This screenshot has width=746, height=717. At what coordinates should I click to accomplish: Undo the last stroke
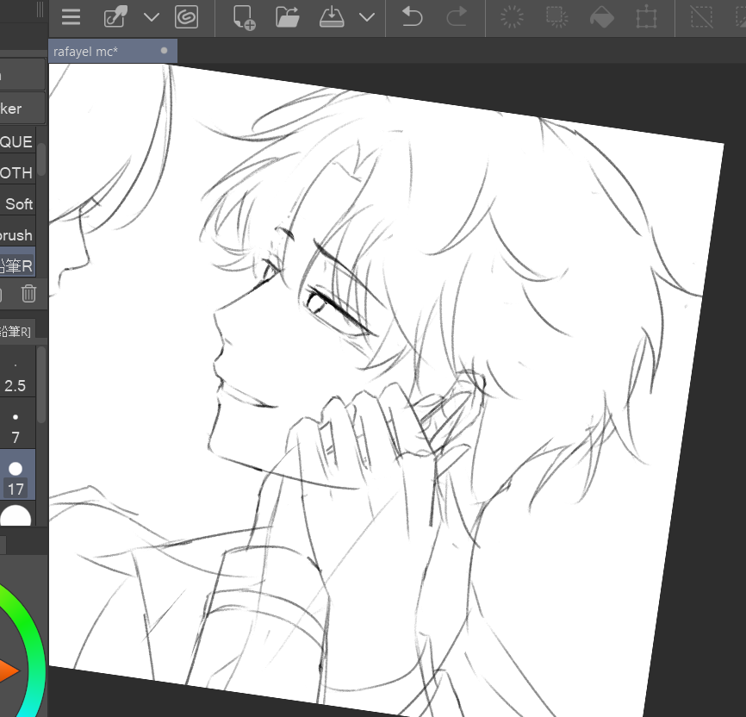click(x=412, y=17)
